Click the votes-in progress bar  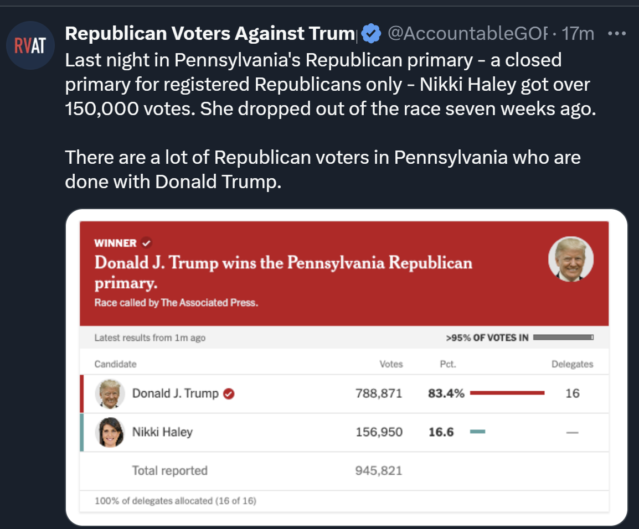click(x=563, y=337)
